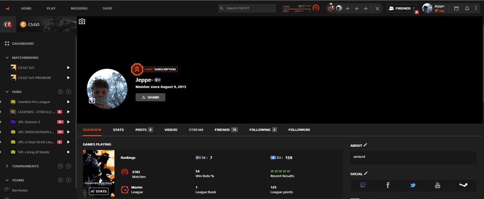Viewport: 484px width, 199px height.
Task: Edit ABOUT section with pencil icon
Action: click(x=365, y=145)
